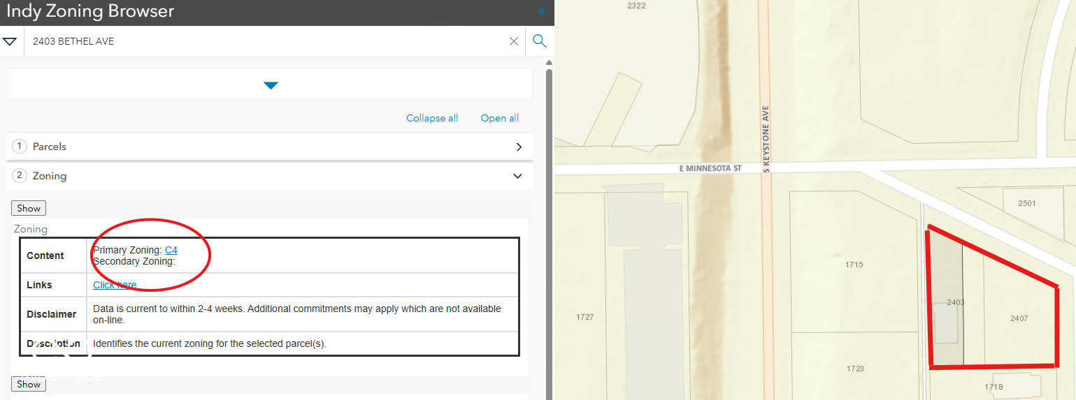The height and width of the screenshot is (400, 1076).
Task: Click the Collapse all link
Action: (432, 118)
